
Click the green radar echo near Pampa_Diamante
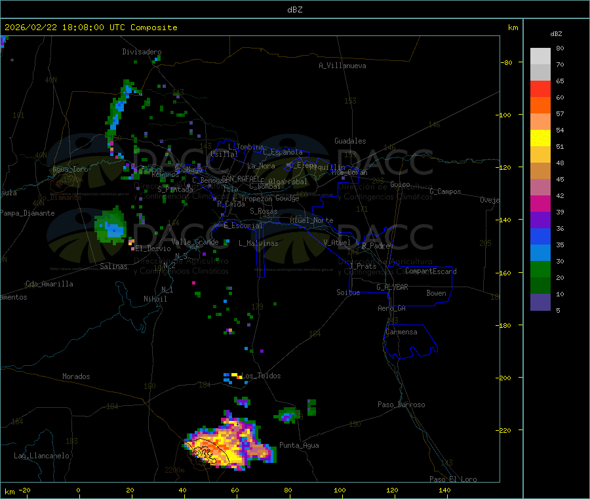110,226
